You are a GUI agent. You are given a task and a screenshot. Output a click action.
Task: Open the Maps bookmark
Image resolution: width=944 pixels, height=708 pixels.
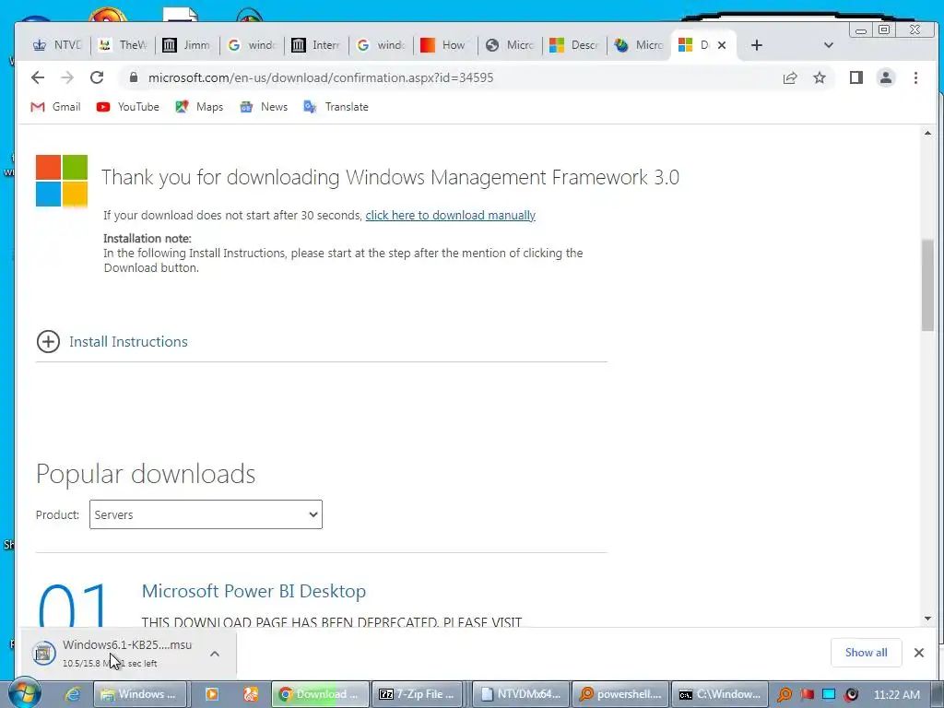tap(199, 107)
